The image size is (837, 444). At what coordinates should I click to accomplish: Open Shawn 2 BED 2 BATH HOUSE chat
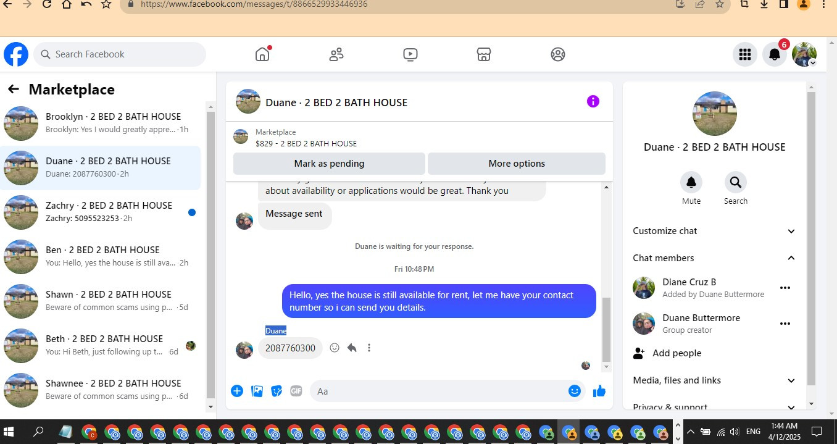point(101,301)
